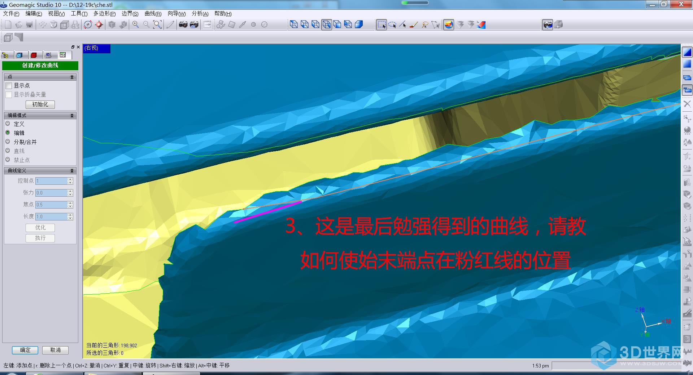Select the 禁止点 radio option
693x375 pixels.
pyautogui.click(x=8, y=160)
